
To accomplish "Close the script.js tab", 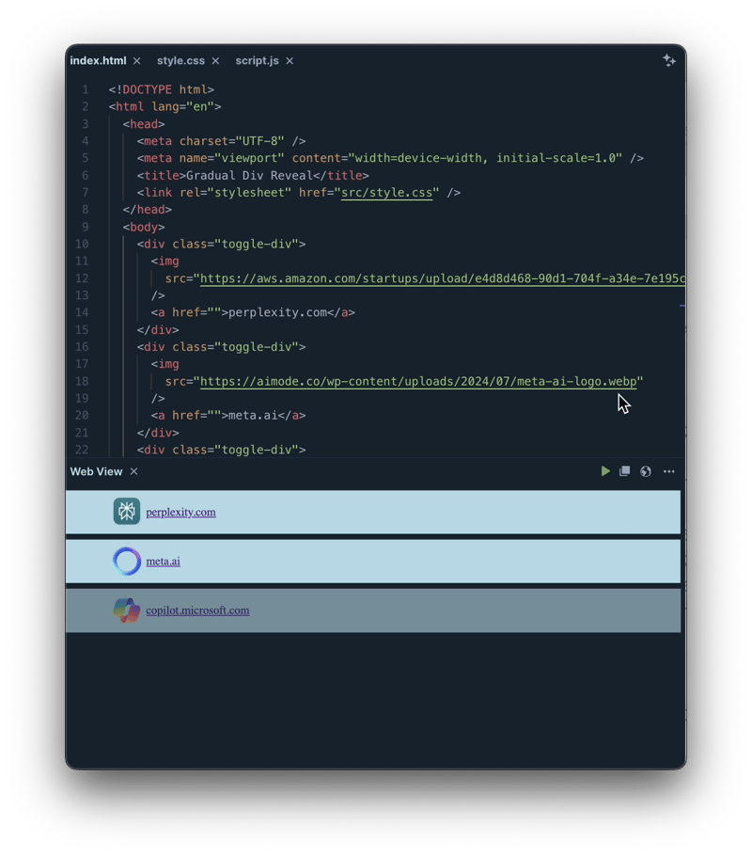I will point(289,60).
